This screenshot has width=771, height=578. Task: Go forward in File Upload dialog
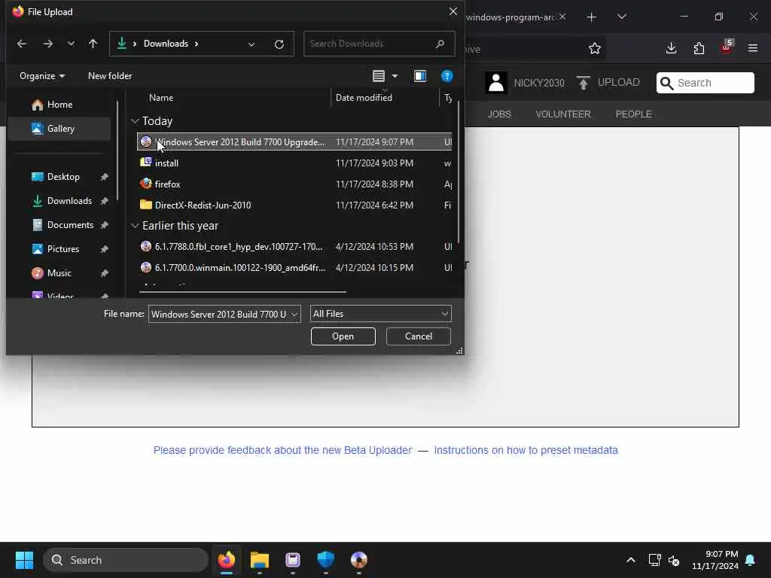[47, 44]
